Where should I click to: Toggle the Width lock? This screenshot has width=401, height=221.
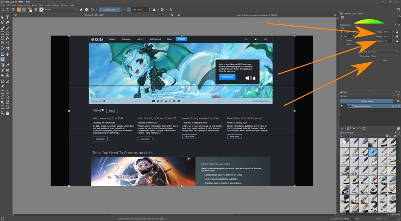point(397,32)
